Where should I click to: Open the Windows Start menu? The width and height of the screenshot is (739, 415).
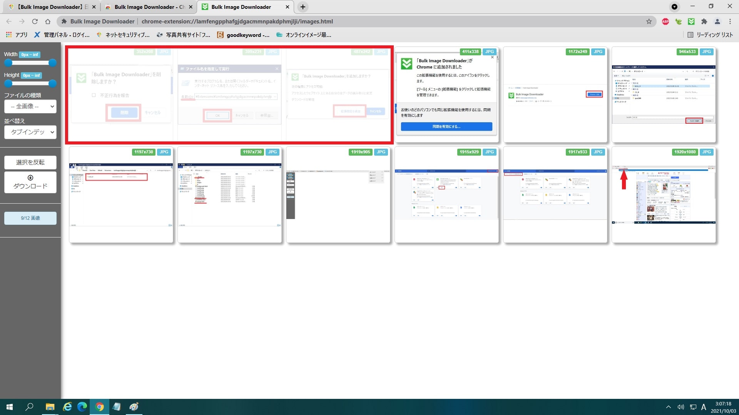(10, 407)
